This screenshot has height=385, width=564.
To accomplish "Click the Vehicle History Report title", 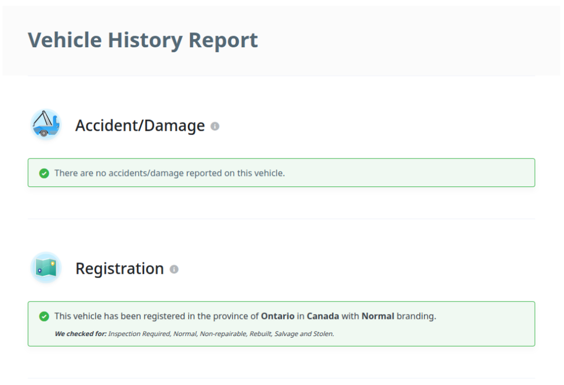I will point(143,40).
